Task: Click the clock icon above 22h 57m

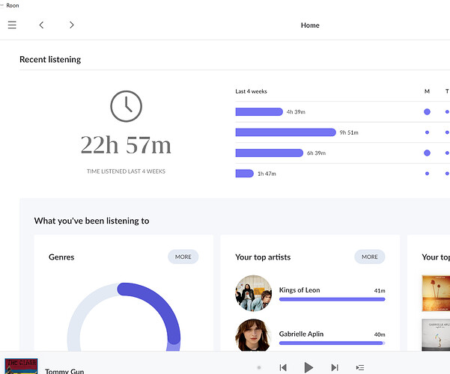Action: [126, 106]
